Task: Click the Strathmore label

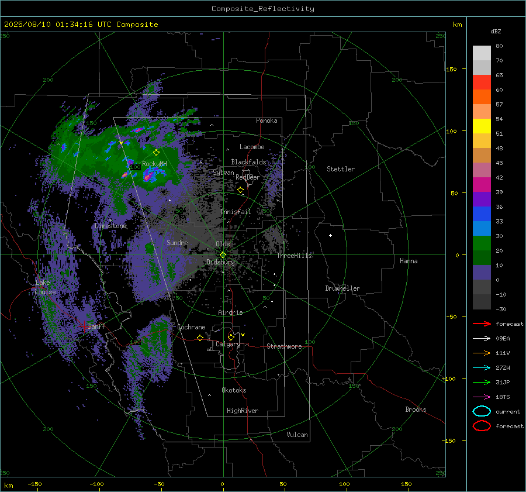Action: click(x=284, y=346)
